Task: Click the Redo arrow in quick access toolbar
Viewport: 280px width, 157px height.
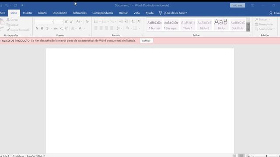Action: (x=15, y=5)
